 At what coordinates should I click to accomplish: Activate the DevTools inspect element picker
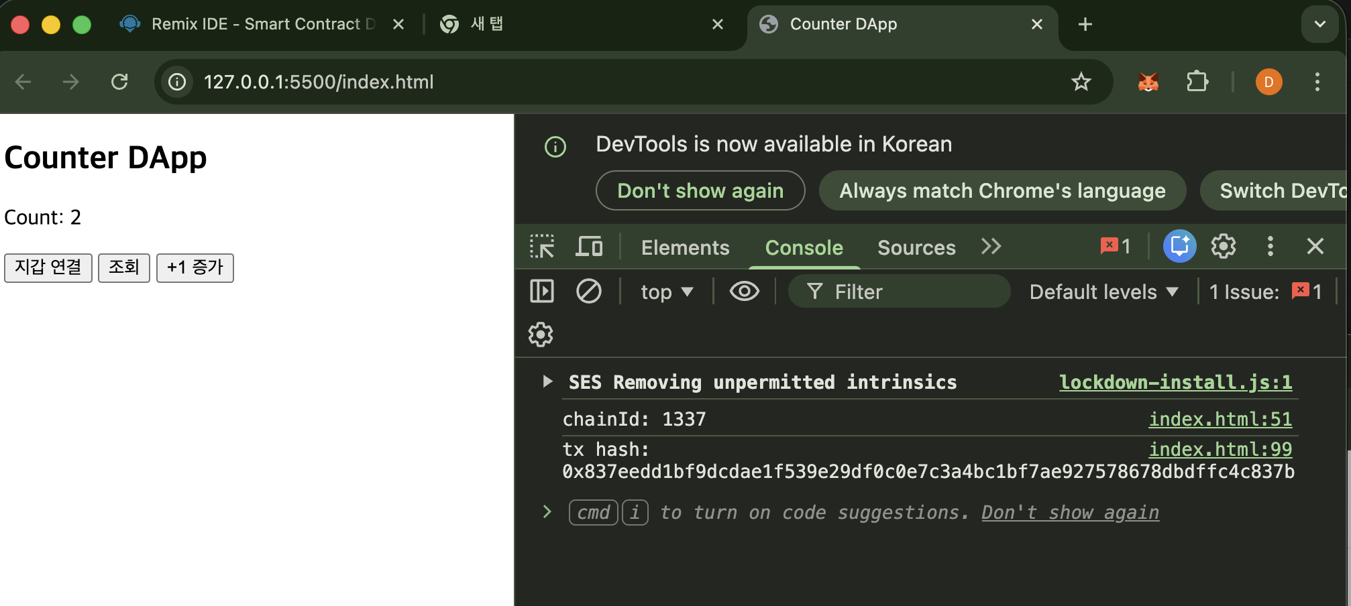tap(542, 247)
